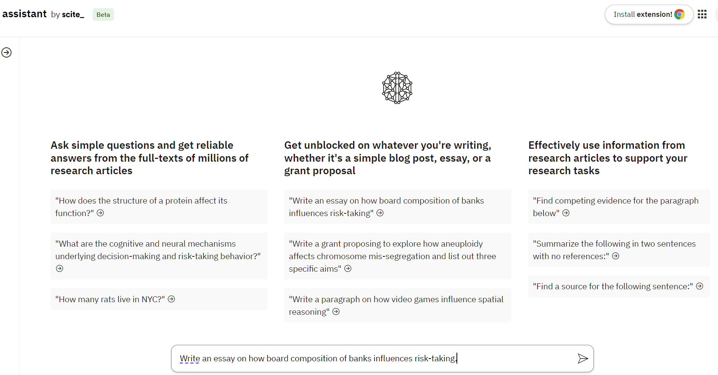Click arrow icon beside rats in NYC question
718x375 pixels.
coord(171,299)
